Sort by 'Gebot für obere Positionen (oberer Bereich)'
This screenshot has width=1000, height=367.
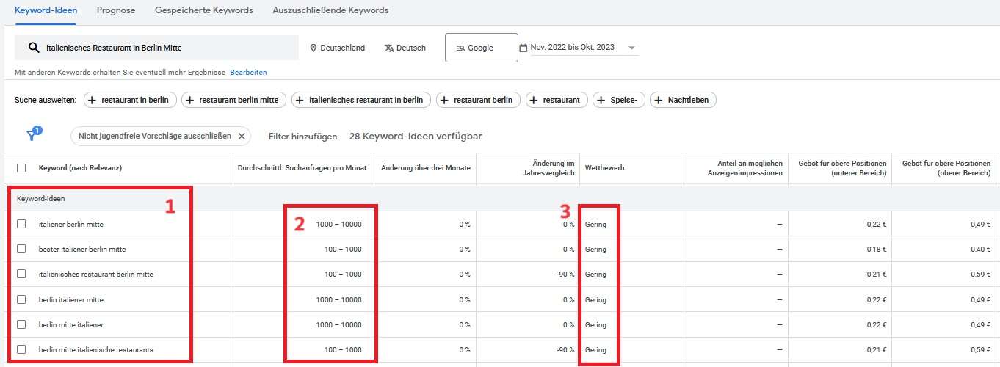coord(946,168)
